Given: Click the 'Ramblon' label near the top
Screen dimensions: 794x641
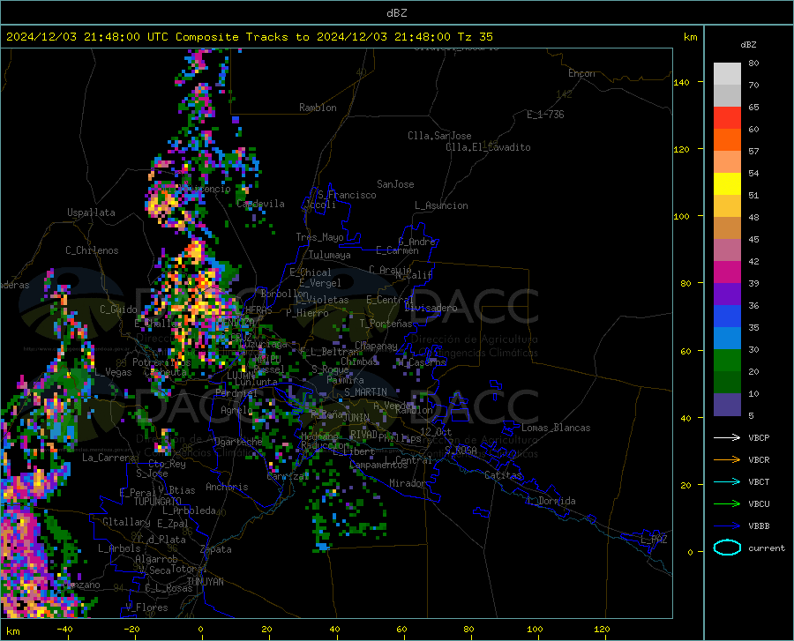Looking at the screenshot, I should click(318, 108).
